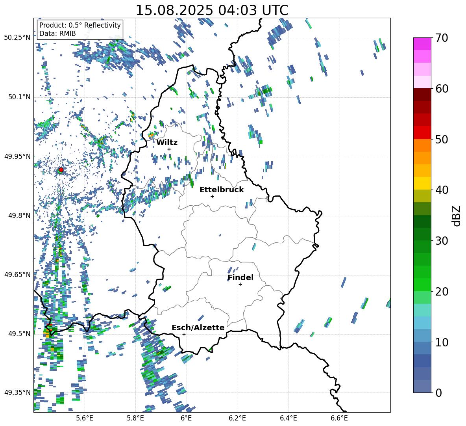This screenshot has width=466, height=426.
Task: Click the 6.2°E longitude label
Action: (237, 418)
